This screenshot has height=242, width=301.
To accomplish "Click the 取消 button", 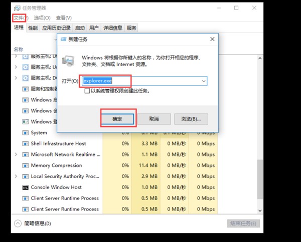I will pyautogui.click(x=154, y=119).
